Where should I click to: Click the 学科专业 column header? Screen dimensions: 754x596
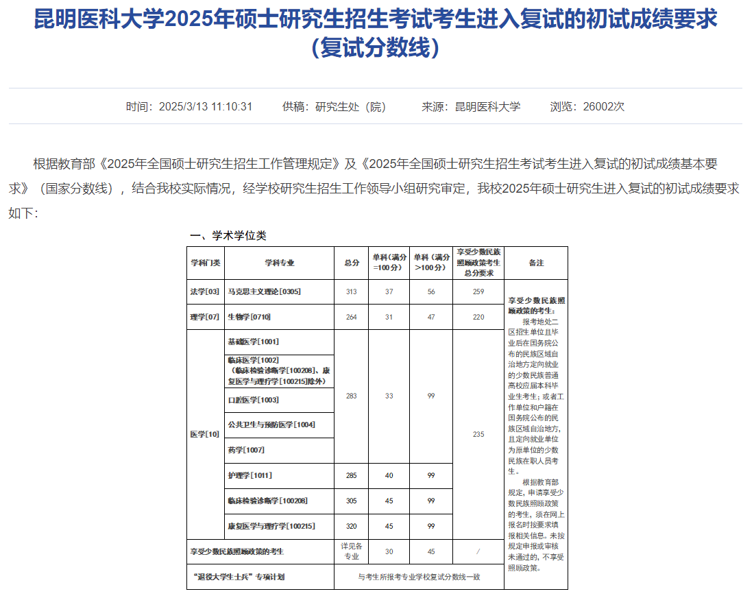pyautogui.click(x=280, y=263)
